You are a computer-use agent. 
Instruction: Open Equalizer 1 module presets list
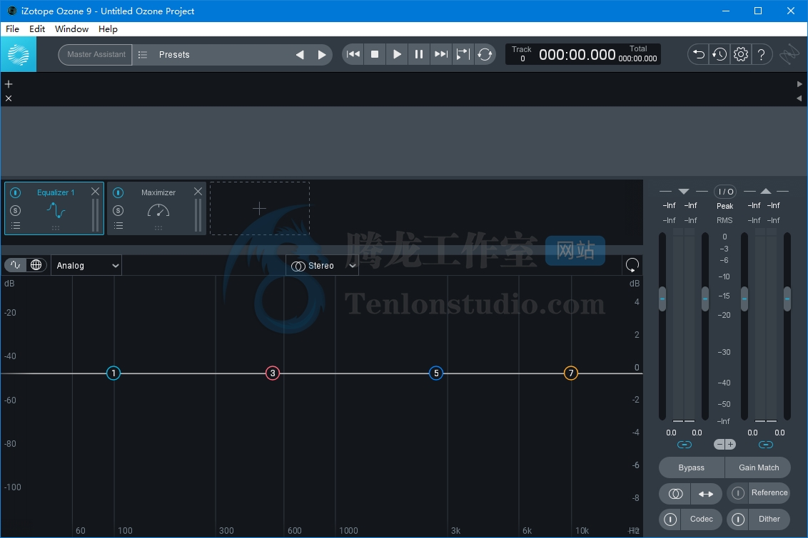coord(16,226)
